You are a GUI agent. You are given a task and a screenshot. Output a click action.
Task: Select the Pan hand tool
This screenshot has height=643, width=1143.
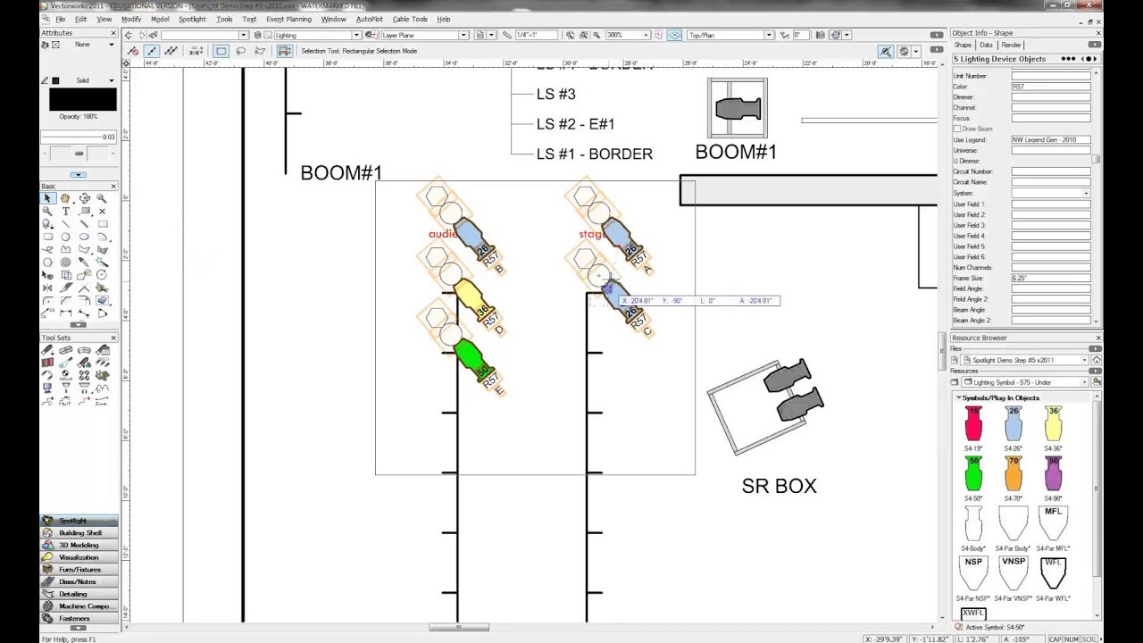[66, 198]
